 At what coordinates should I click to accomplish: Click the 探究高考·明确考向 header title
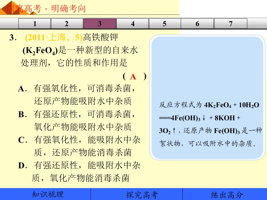point(46,9)
